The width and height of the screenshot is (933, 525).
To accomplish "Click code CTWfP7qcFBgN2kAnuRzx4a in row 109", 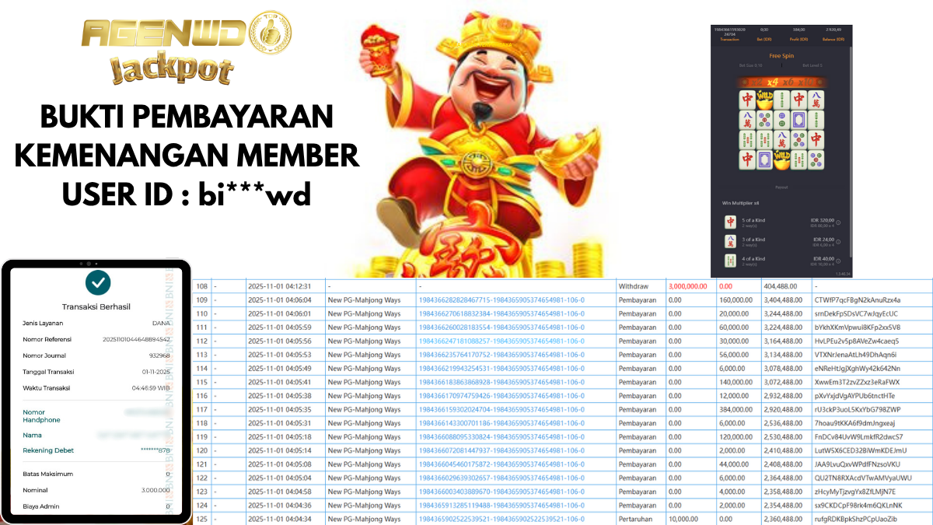I will point(858,299).
